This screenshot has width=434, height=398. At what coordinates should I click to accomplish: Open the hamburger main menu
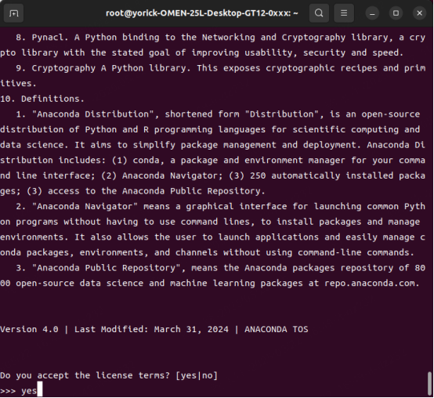344,13
